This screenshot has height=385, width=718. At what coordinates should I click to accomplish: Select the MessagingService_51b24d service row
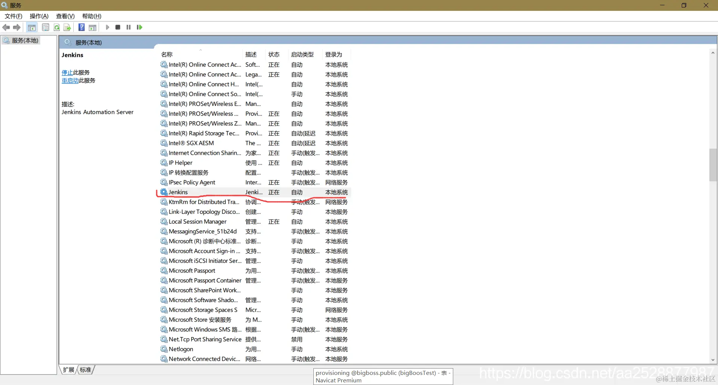(255, 231)
